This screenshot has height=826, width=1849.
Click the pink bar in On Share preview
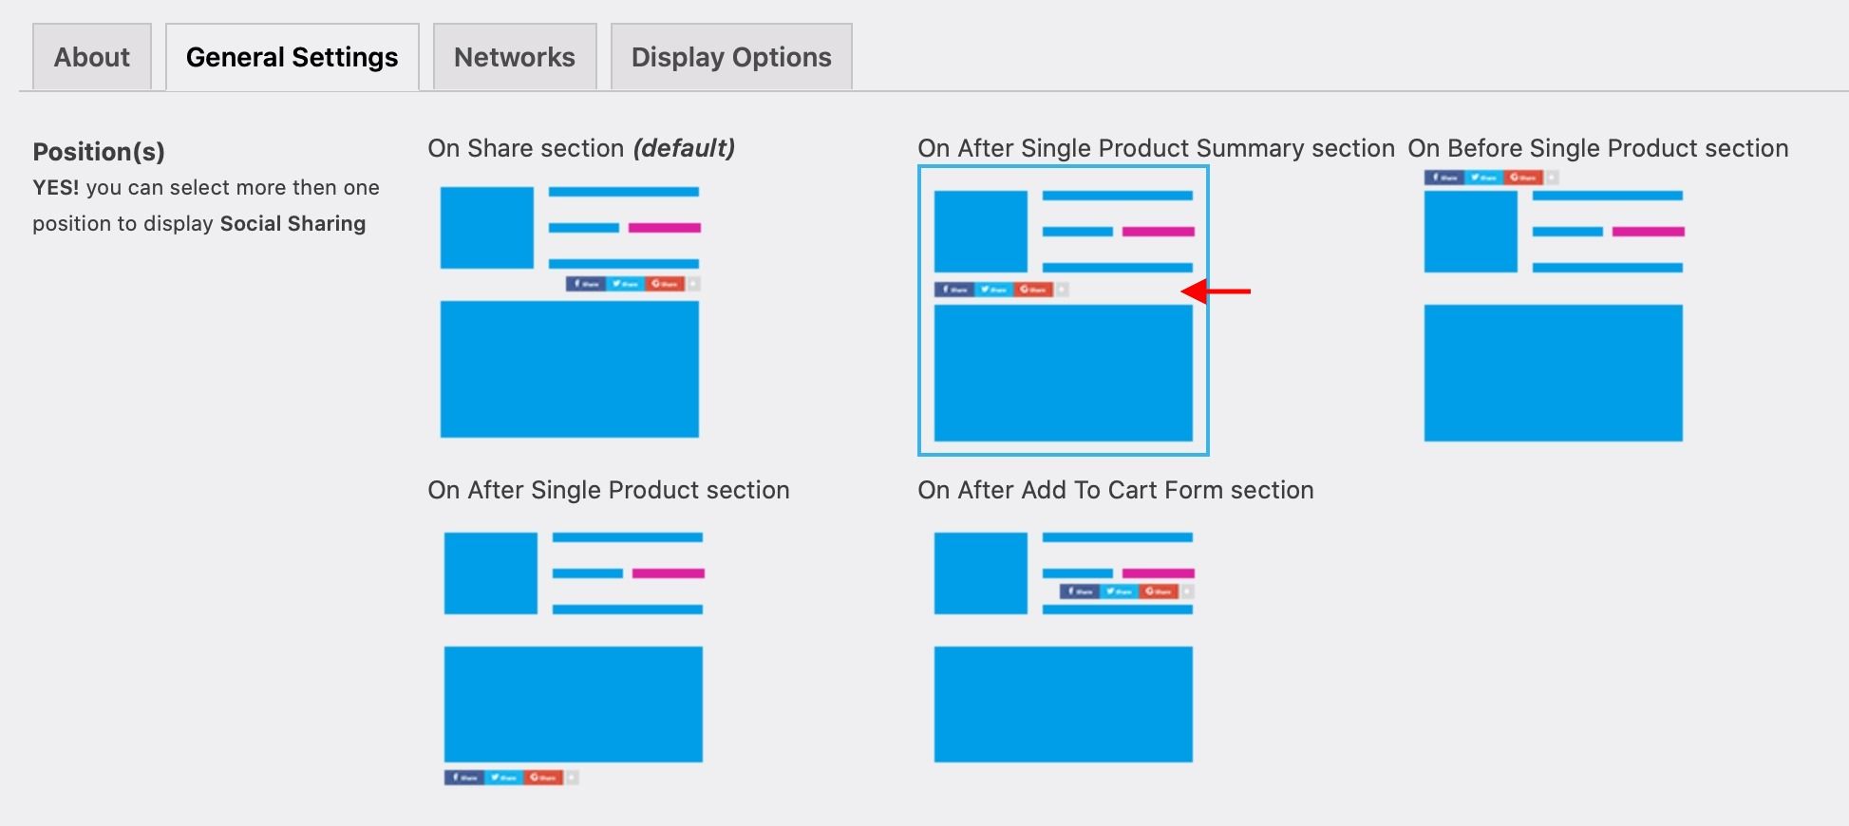(x=665, y=228)
